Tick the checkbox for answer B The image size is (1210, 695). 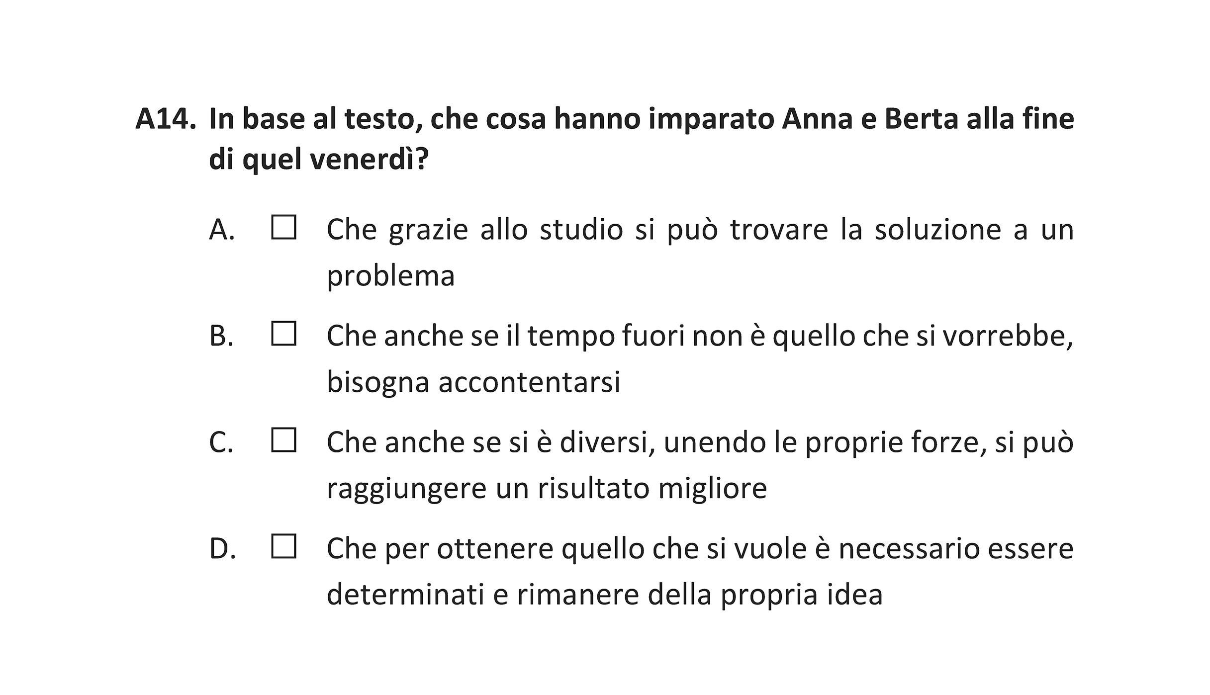coord(283,334)
